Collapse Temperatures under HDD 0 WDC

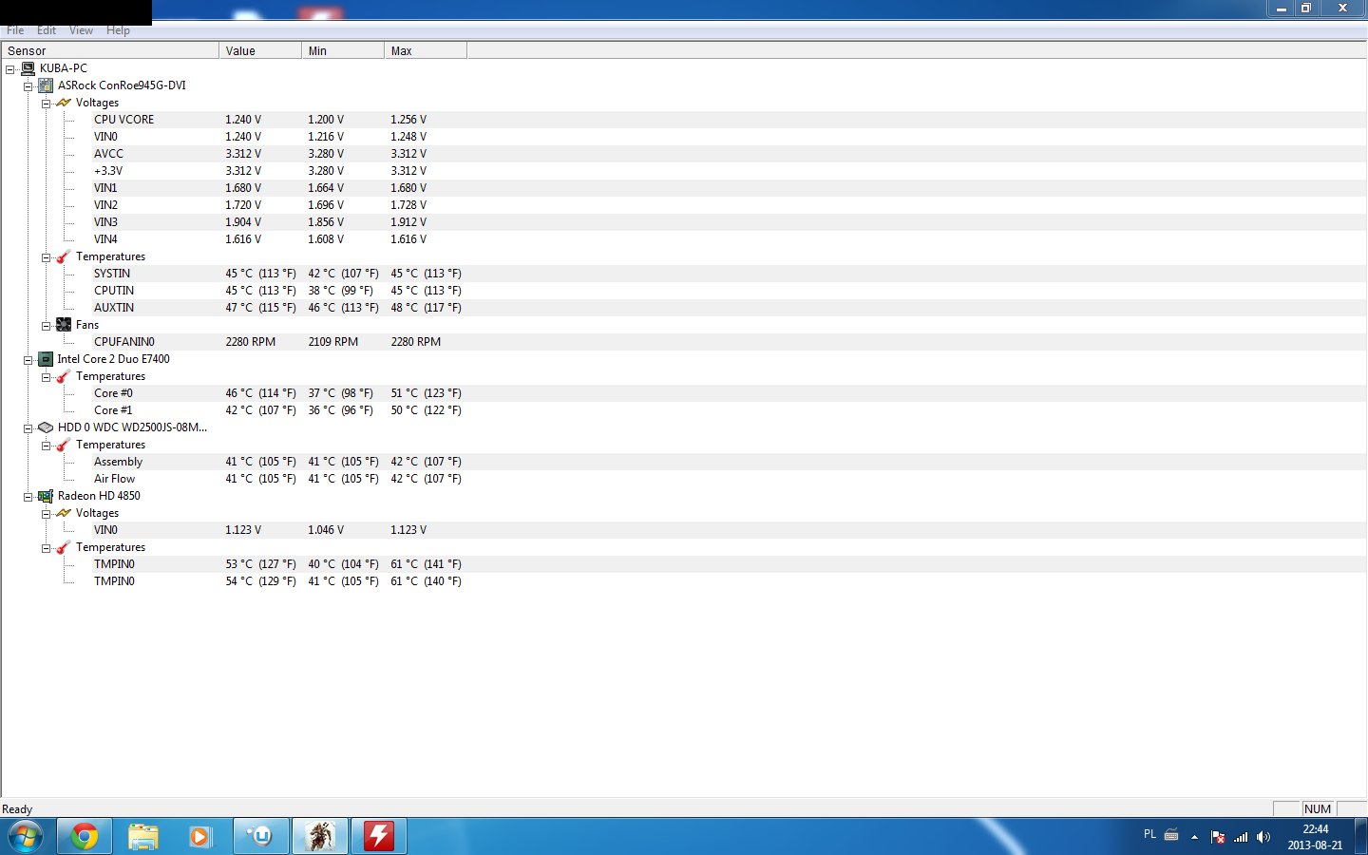pos(46,446)
